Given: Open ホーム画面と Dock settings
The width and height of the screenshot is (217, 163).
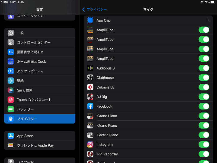Looking at the screenshot, I should point(40,62).
